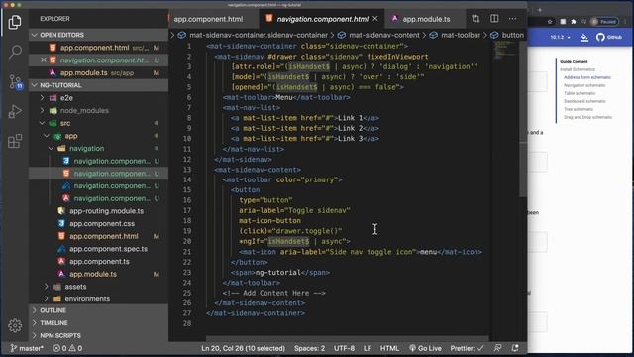The width and height of the screenshot is (634, 357).
Task: Change encoding via UTF-8 status item
Action: (x=344, y=348)
